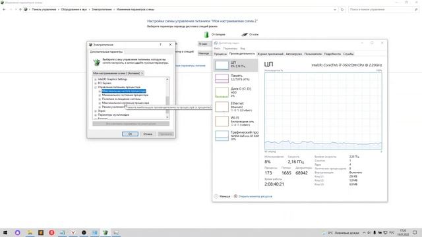
Task: Expand 'Параметры мультимедиа' node
Action: click(x=96, y=115)
